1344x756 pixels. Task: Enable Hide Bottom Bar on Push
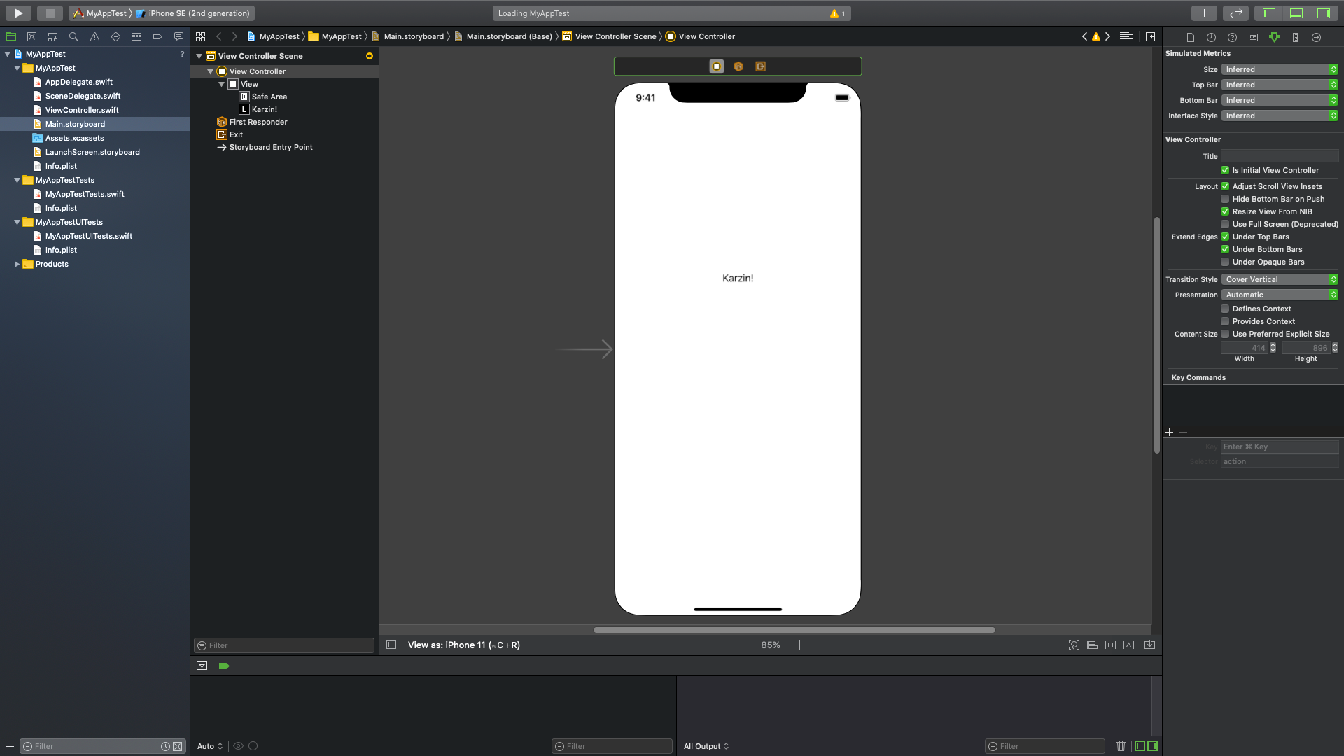pyautogui.click(x=1225, y=199)
